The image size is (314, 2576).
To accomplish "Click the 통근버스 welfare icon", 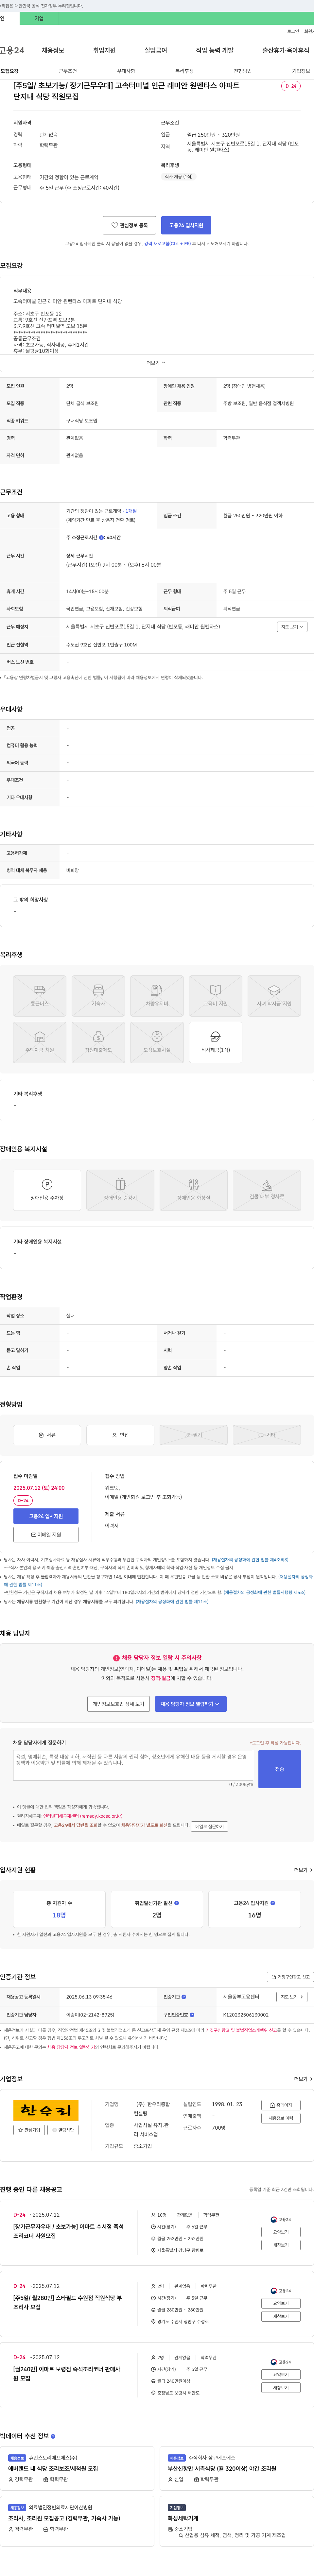I will tap(40, 996).
